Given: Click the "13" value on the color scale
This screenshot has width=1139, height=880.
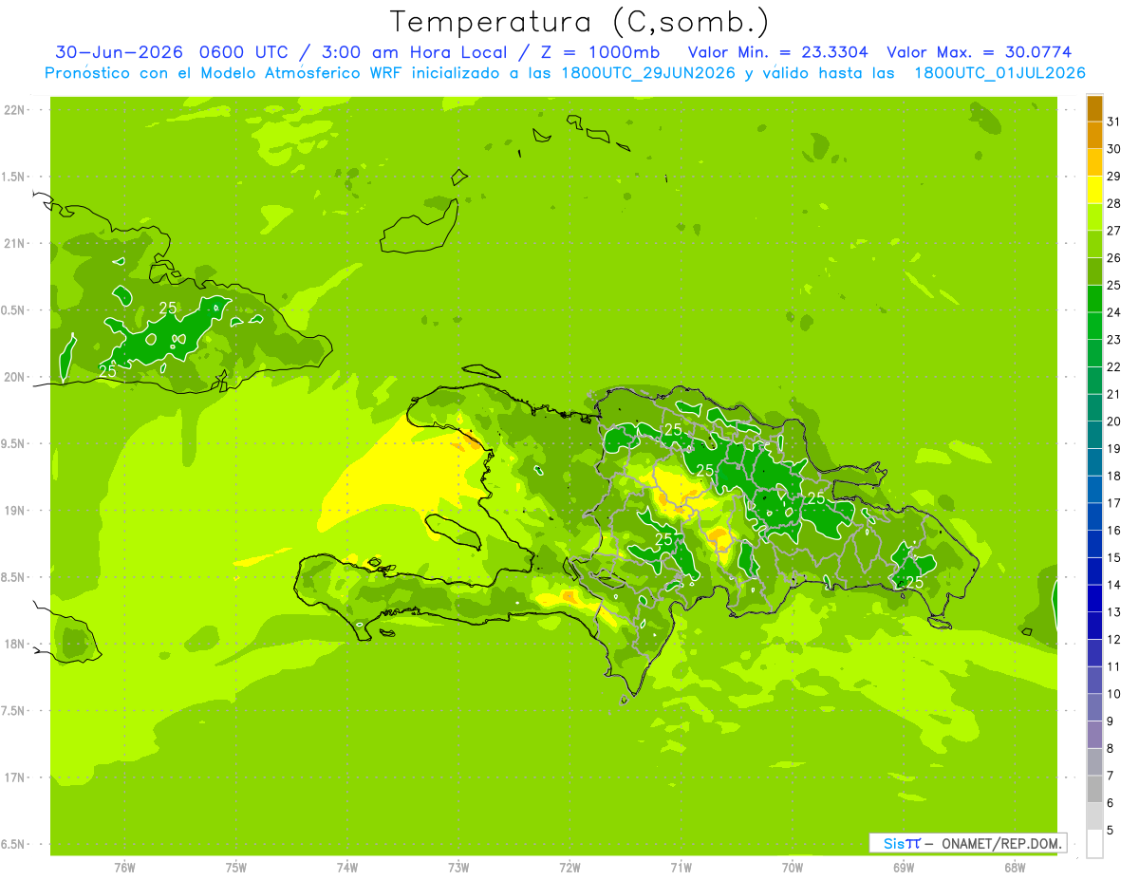Looking at the screenshot, I should tap(1114, 612).
